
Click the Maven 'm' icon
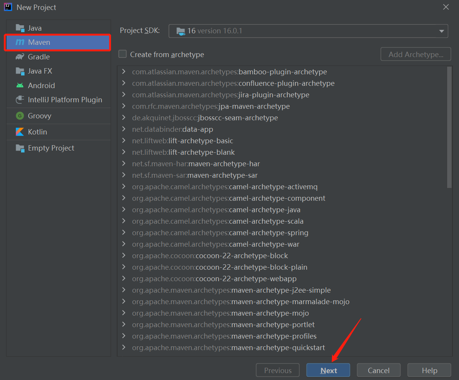pyautogui.click(x=20, y=42)
